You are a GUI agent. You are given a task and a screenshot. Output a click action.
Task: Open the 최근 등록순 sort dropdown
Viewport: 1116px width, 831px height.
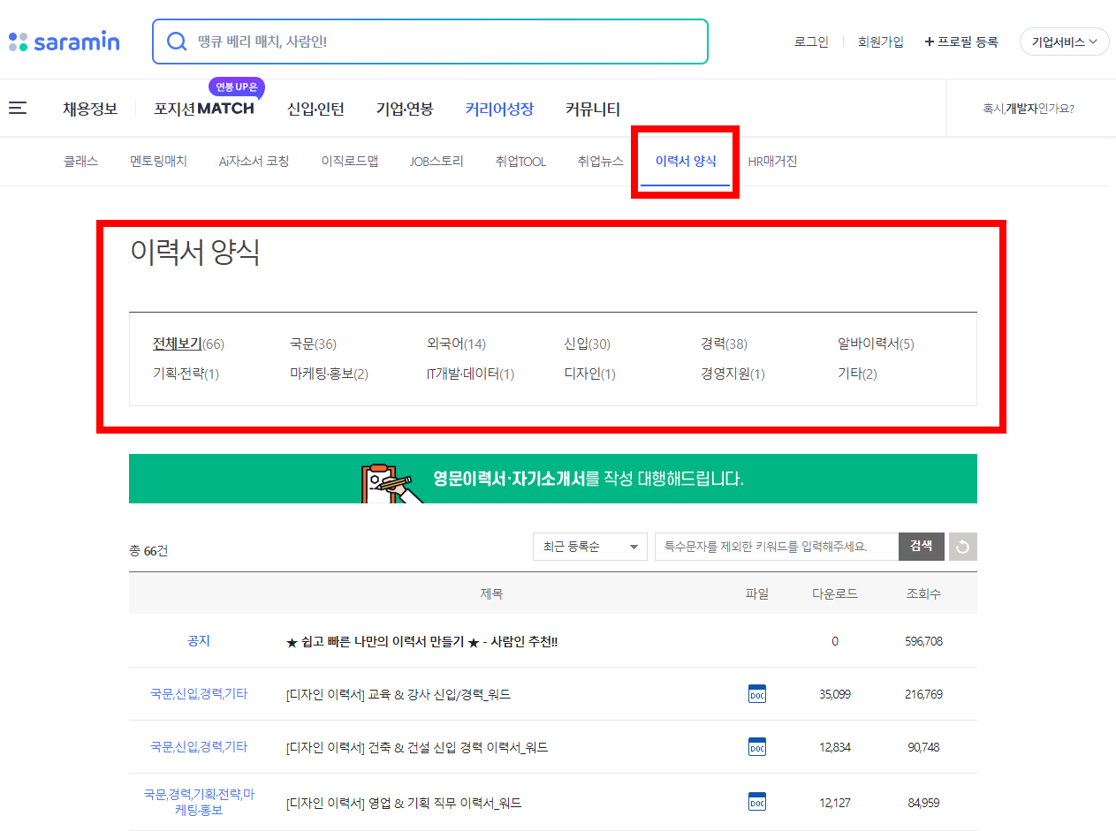(589, 546)
